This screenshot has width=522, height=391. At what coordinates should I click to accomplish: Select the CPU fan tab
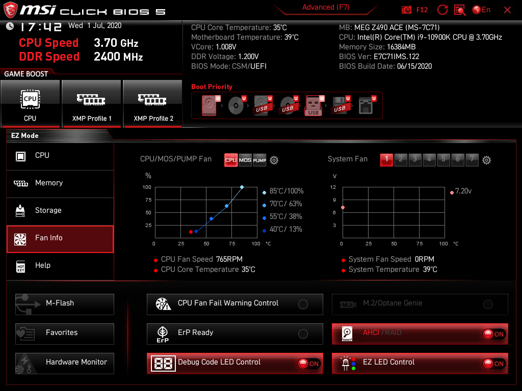(x=231, y=160)
